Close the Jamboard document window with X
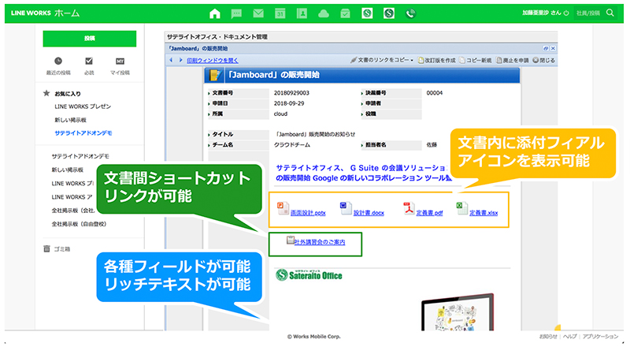630x358 pixels. tap(553, 48)
